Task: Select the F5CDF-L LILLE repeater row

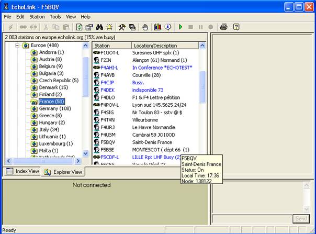Action: [x=137, y=157]
